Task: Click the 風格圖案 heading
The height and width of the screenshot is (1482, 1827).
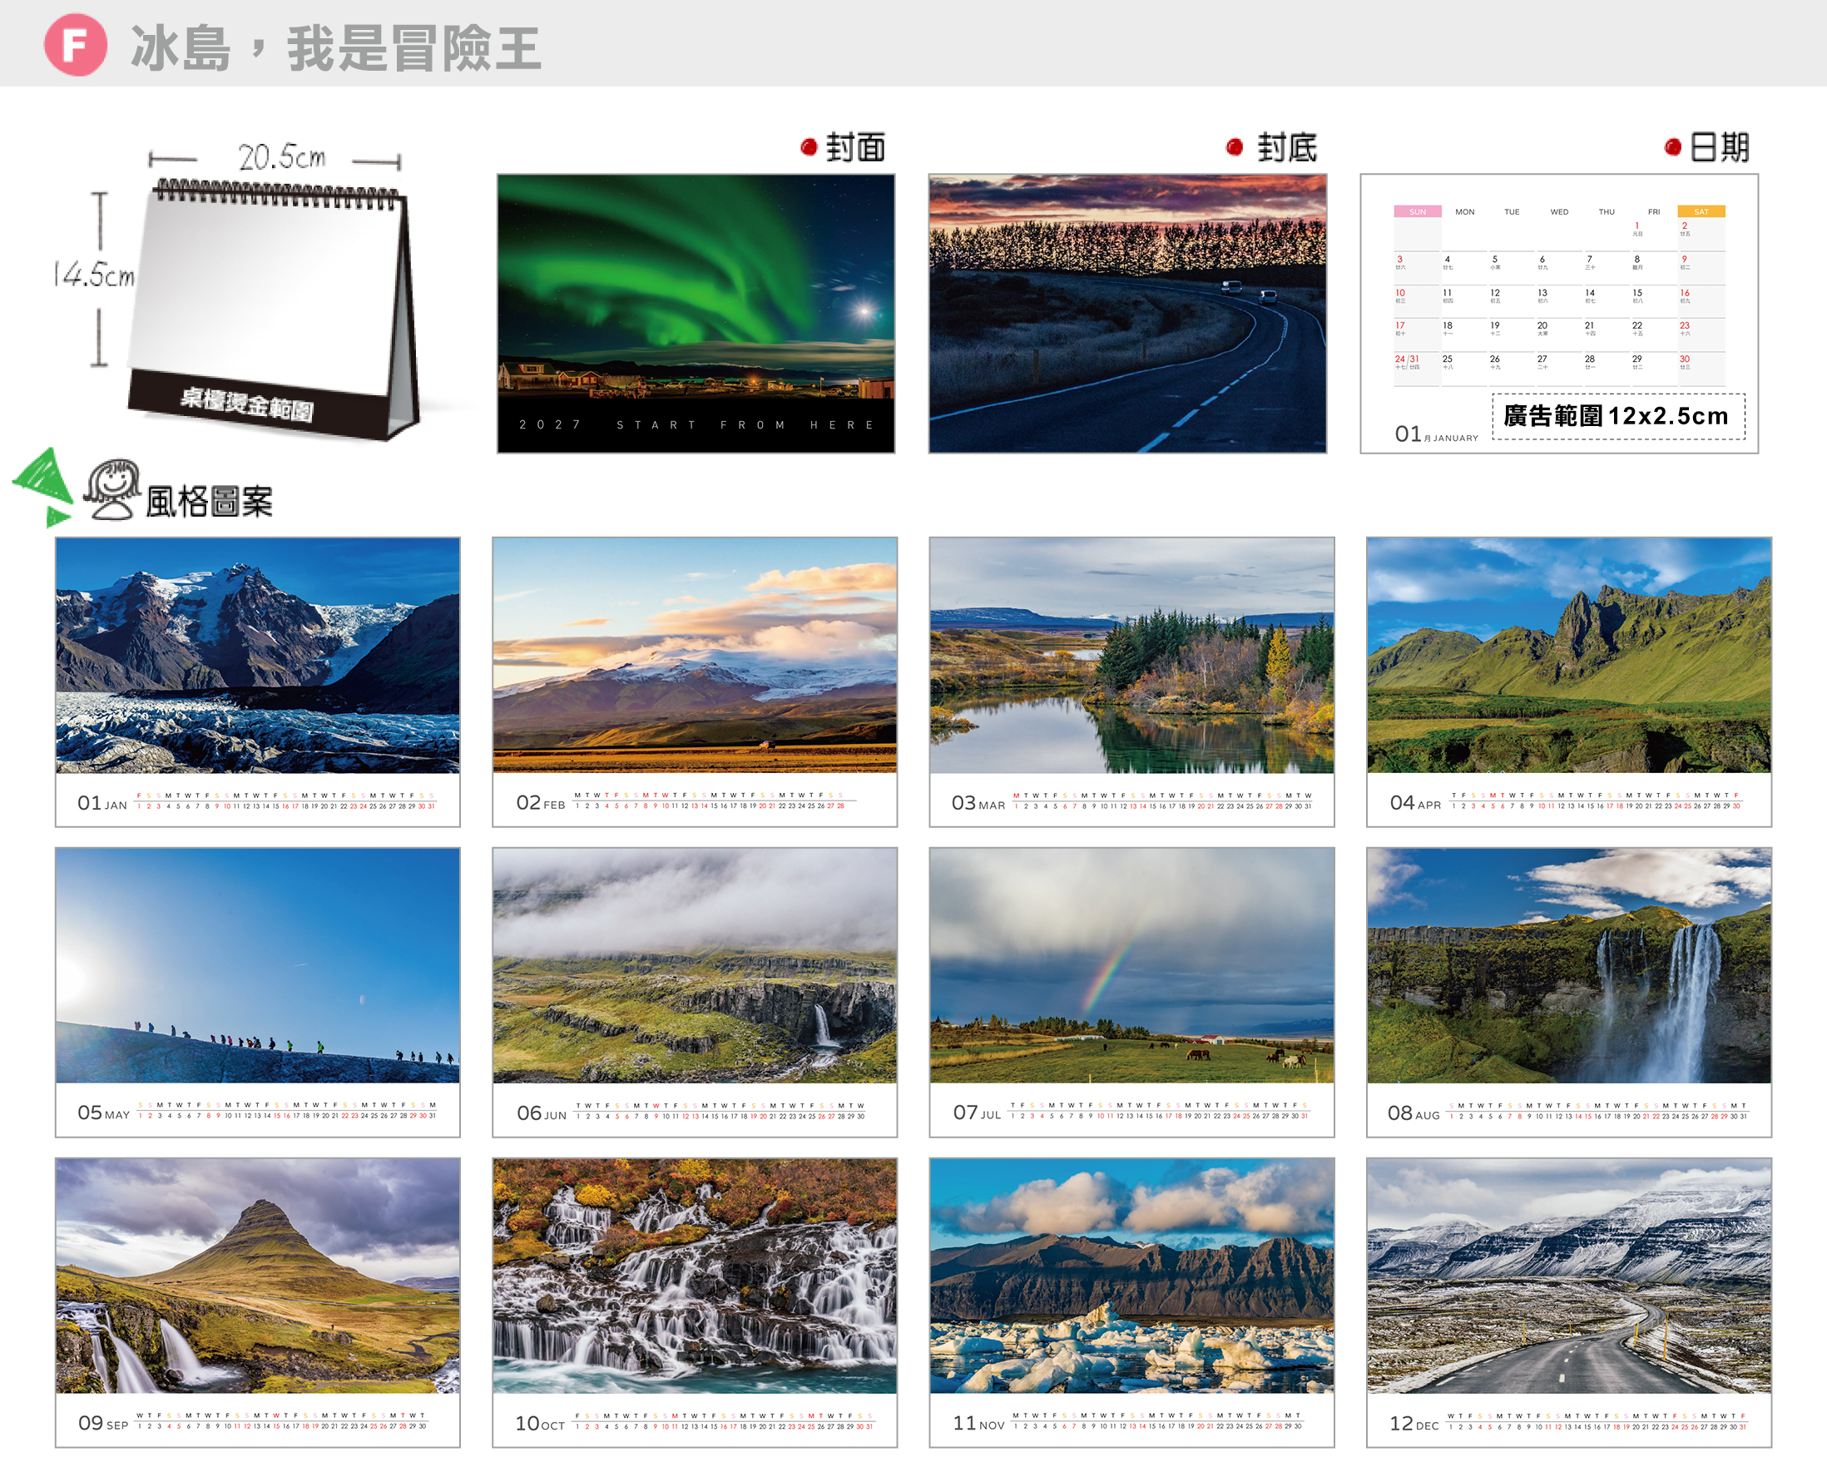Action: [209, 502]
